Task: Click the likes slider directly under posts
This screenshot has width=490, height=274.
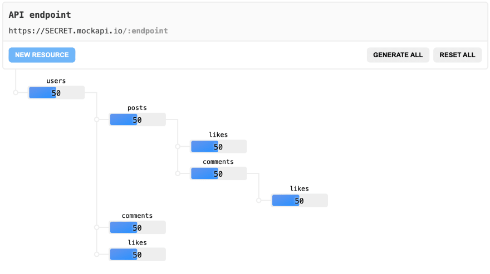Action: point(218,147)
